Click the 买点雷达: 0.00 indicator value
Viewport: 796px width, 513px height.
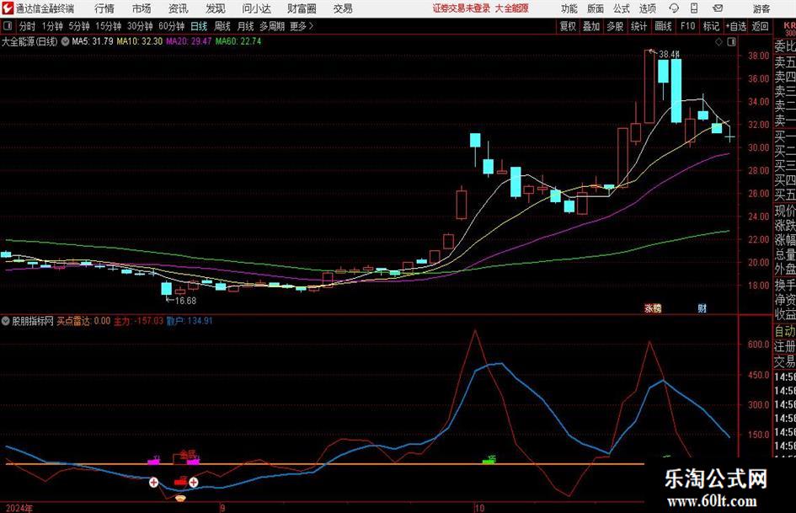coord(83,321)
